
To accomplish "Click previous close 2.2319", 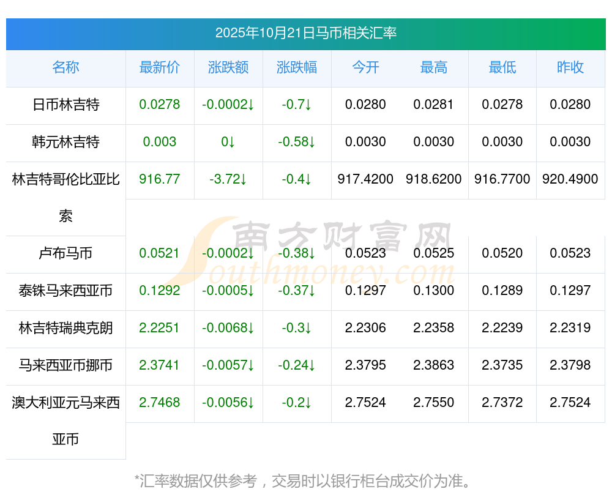I will point(570,328).
